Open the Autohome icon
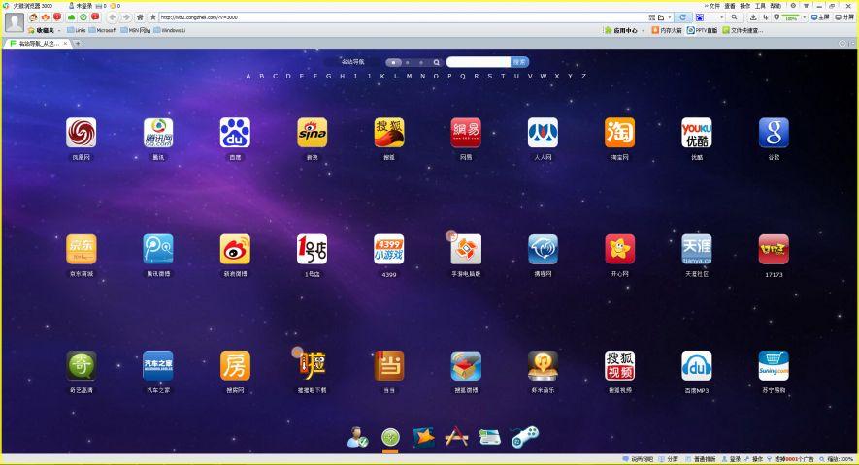 point(158,366)
